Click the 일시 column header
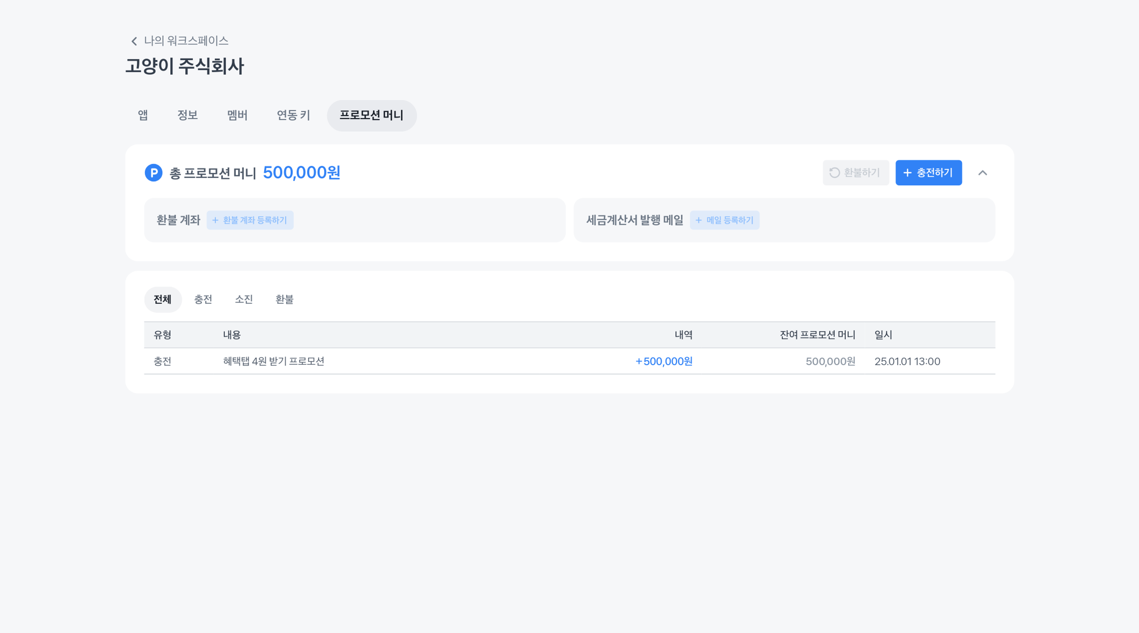Screen dimensions: 1139x633 pyautogui.click(x=883, y=335)
